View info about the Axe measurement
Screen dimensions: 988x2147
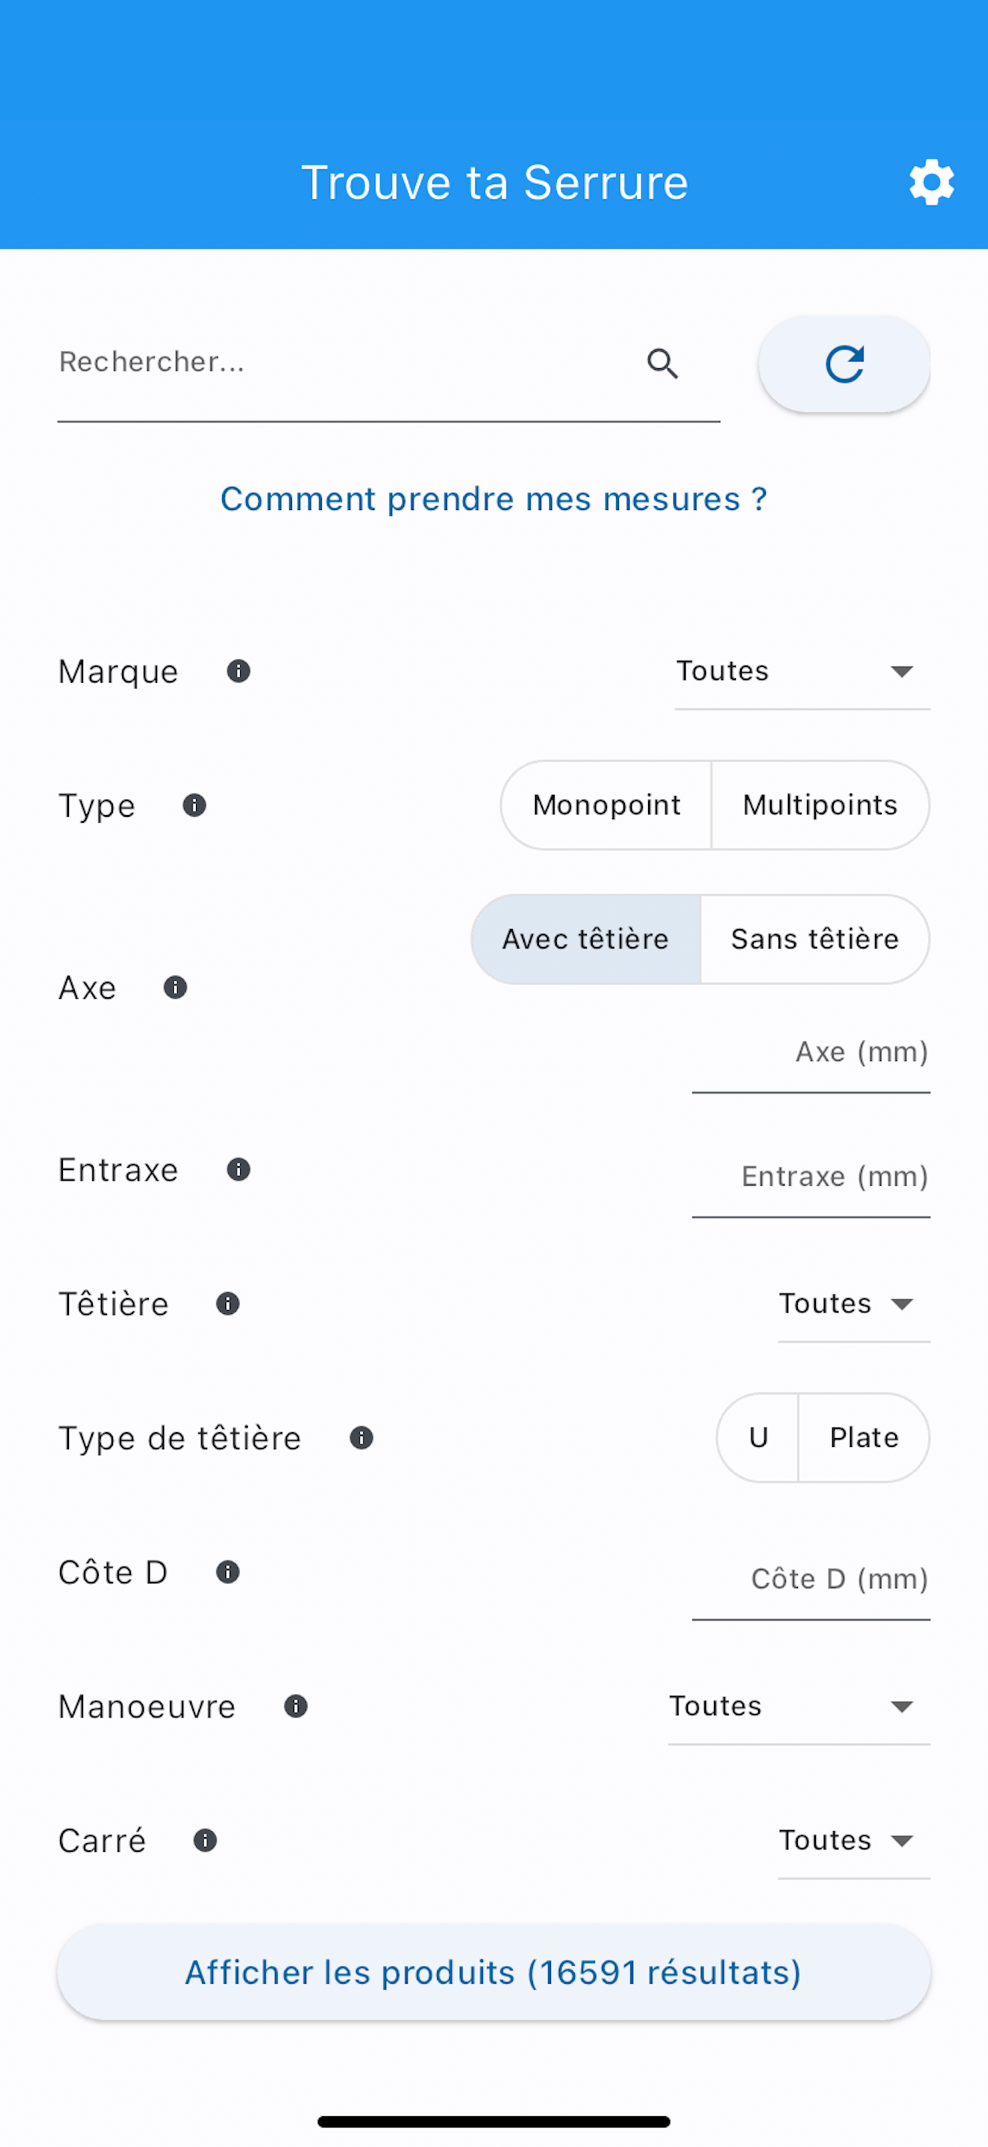pyautogui.click(x=175, y=987)
